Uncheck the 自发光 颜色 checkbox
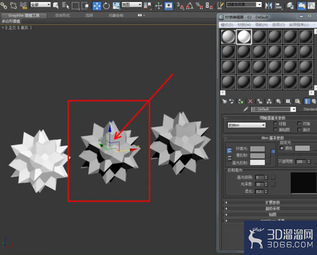This screenshot has width=317, height=255. (x=282, y=148)
